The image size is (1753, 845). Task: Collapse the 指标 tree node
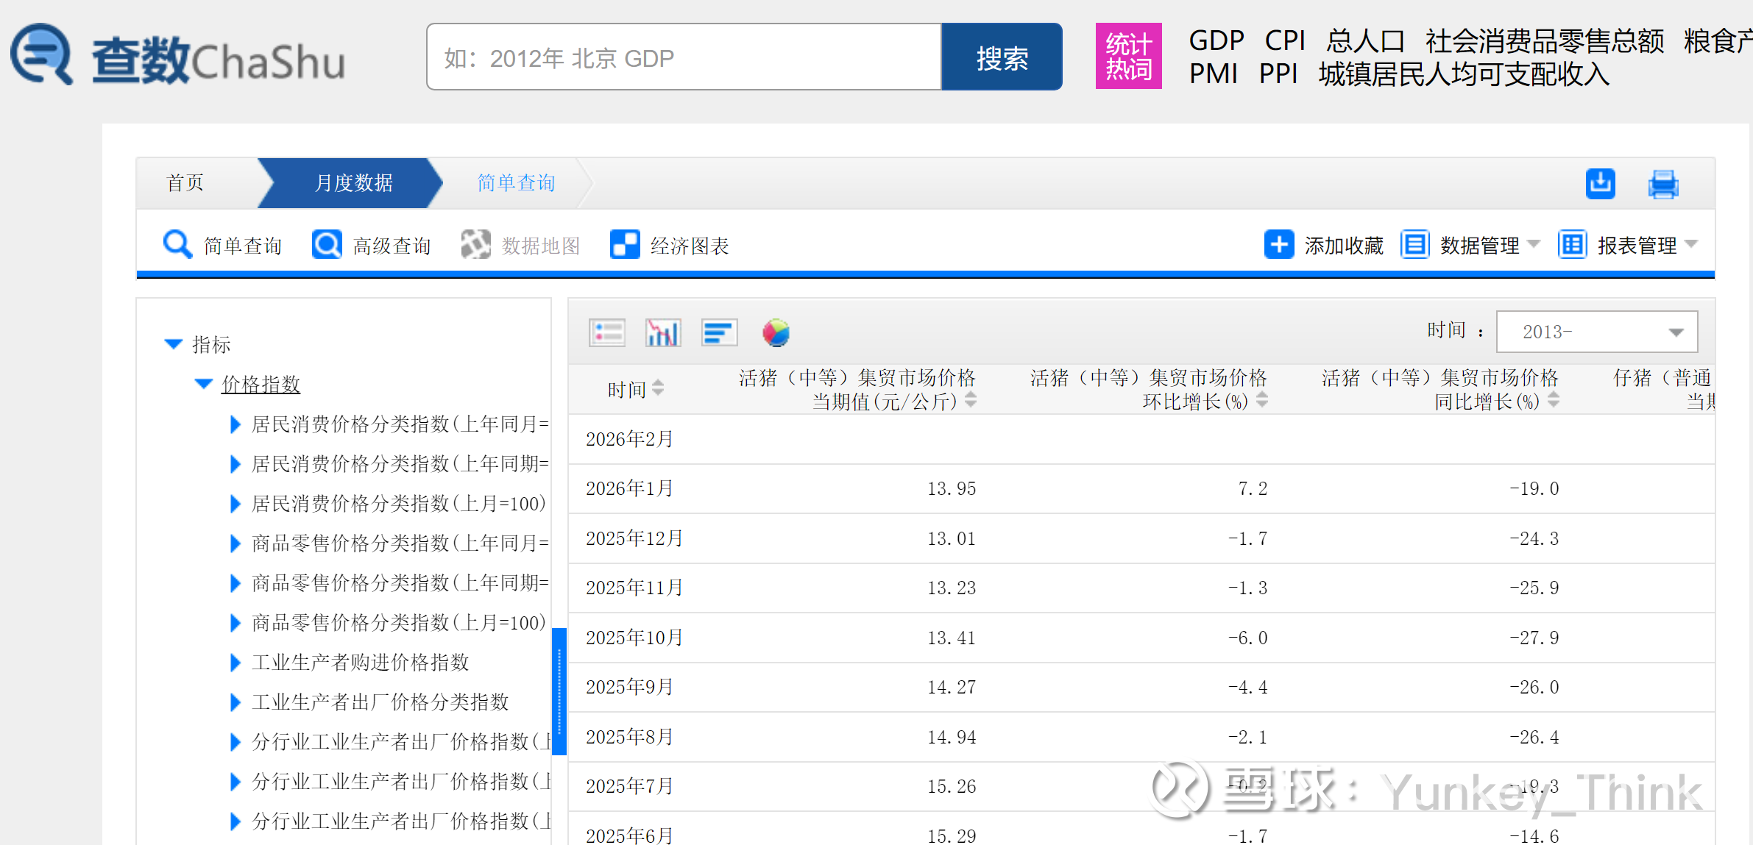[x=174, y=343]
